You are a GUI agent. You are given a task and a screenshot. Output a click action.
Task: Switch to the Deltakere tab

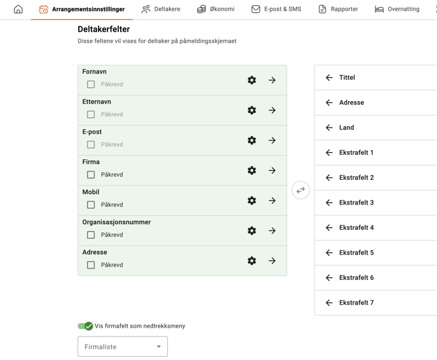161,10
